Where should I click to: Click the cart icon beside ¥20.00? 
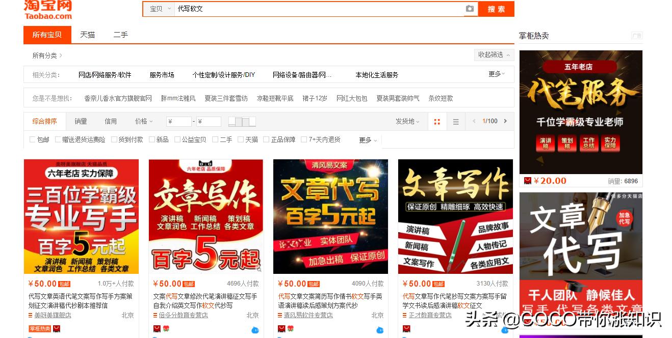click(527, 181)
